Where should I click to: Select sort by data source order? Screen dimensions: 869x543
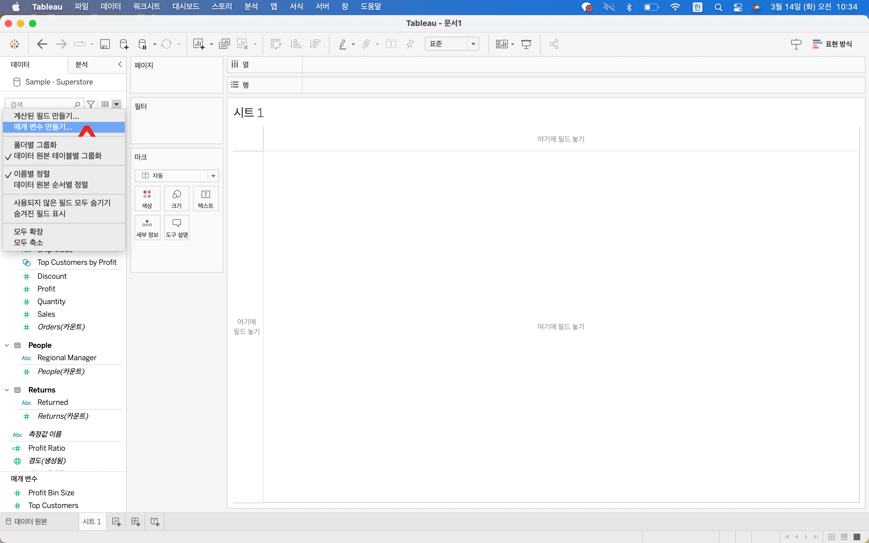point(64,185)
